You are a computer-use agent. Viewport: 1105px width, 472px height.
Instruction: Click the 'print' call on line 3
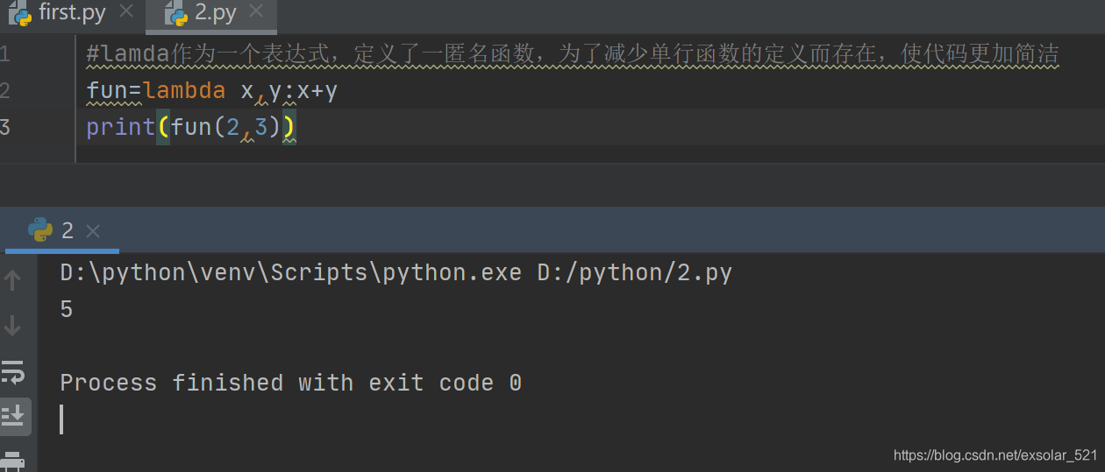(121, 127)
